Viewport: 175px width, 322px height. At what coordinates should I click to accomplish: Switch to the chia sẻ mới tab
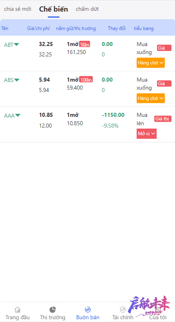18,9
